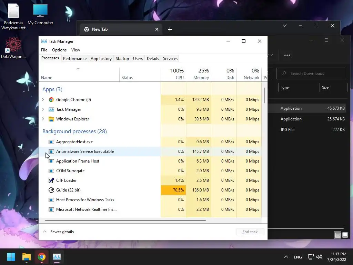353x265 pixels.
Task: Click the End task button
Action: tap(250, 232)
